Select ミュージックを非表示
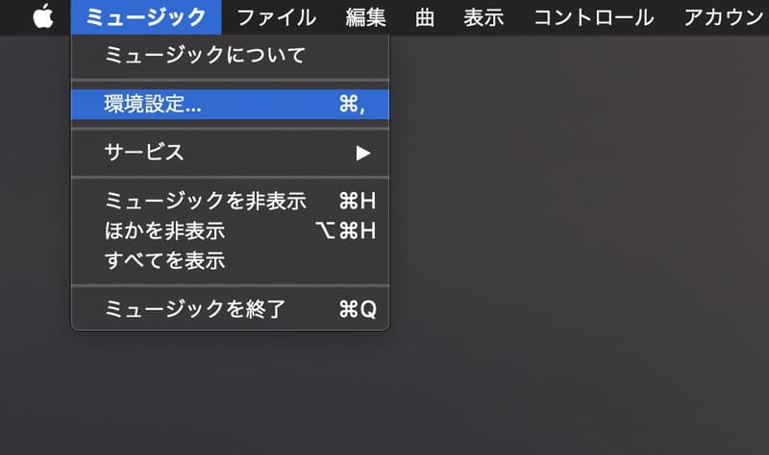This screenshot has height=455, width=769. tap(230, 201)
